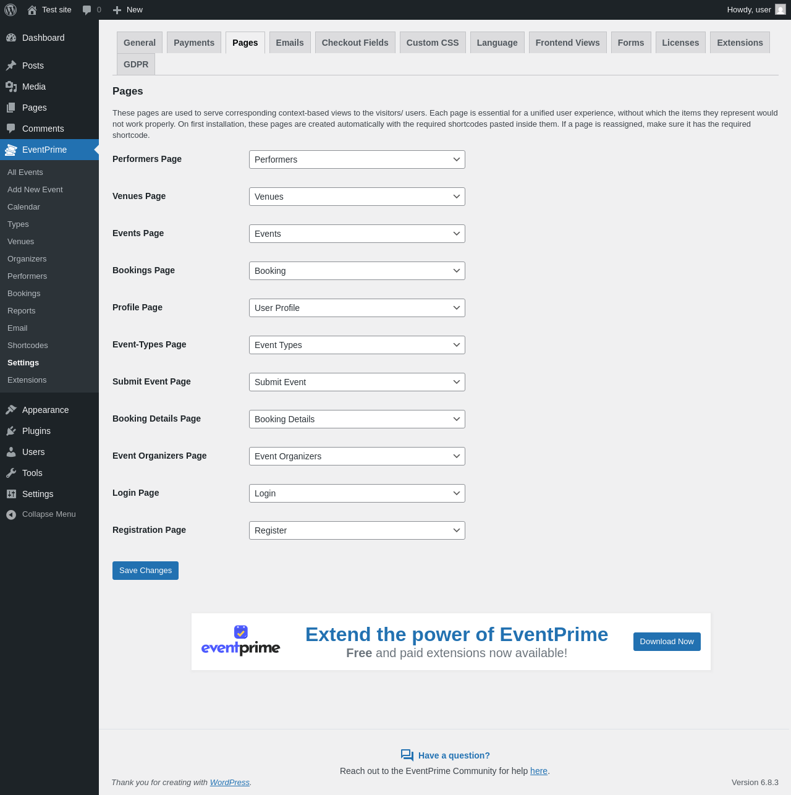Image resolution: width=791 pixels, height=795 pixels.
Task: Open the GDPR settings tab
Action: (136, 64)
